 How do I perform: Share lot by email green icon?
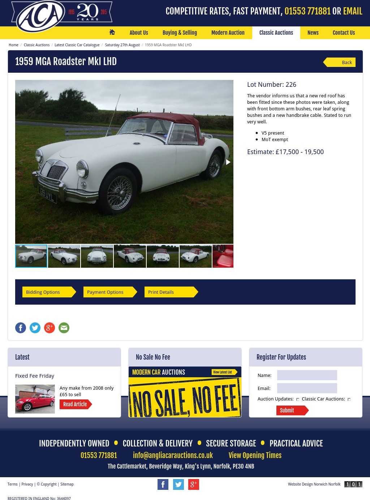pos(64,328)
